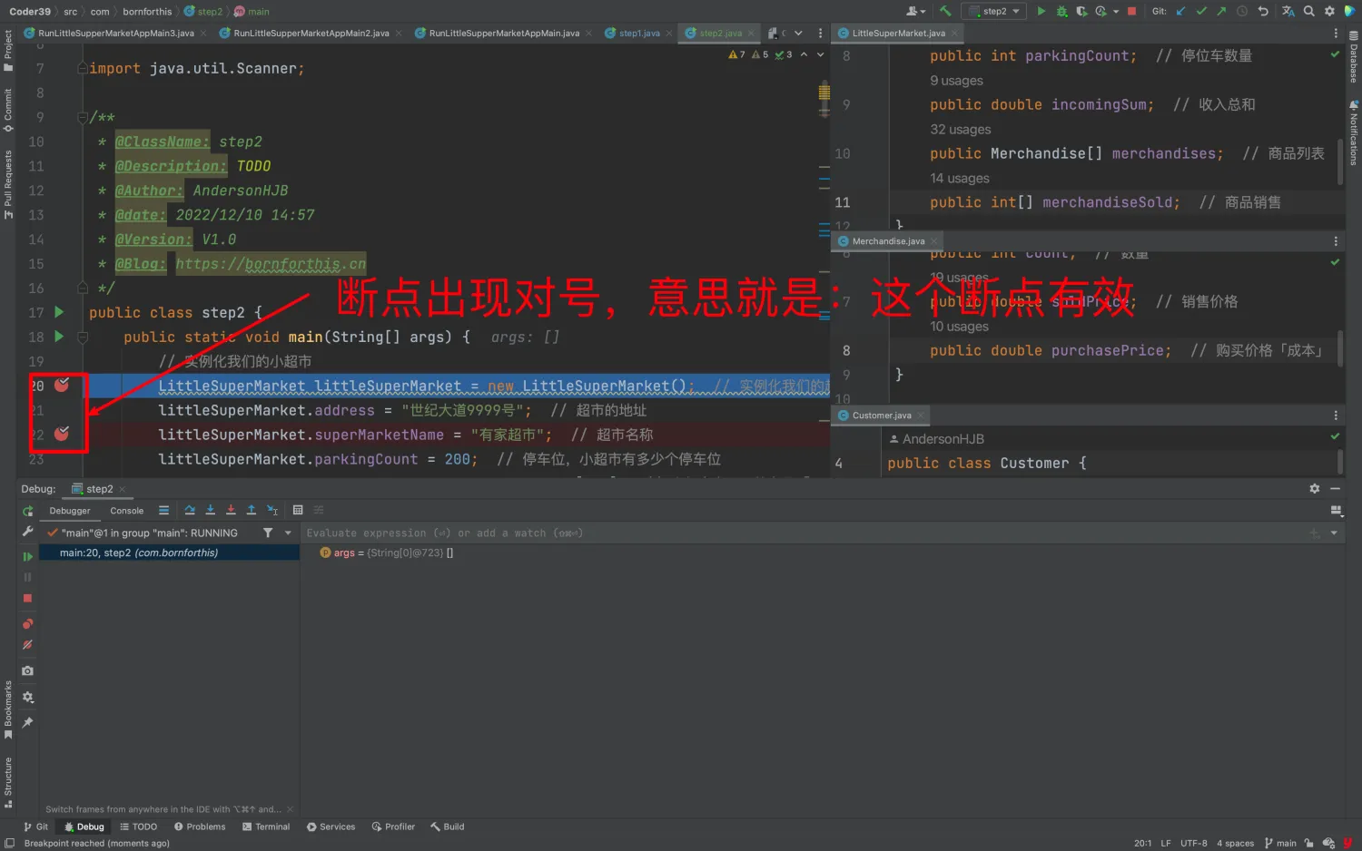This screenshot has height=851, width=1362.
Task: Select the Merchandise.java tab
Action: (888, 241)
